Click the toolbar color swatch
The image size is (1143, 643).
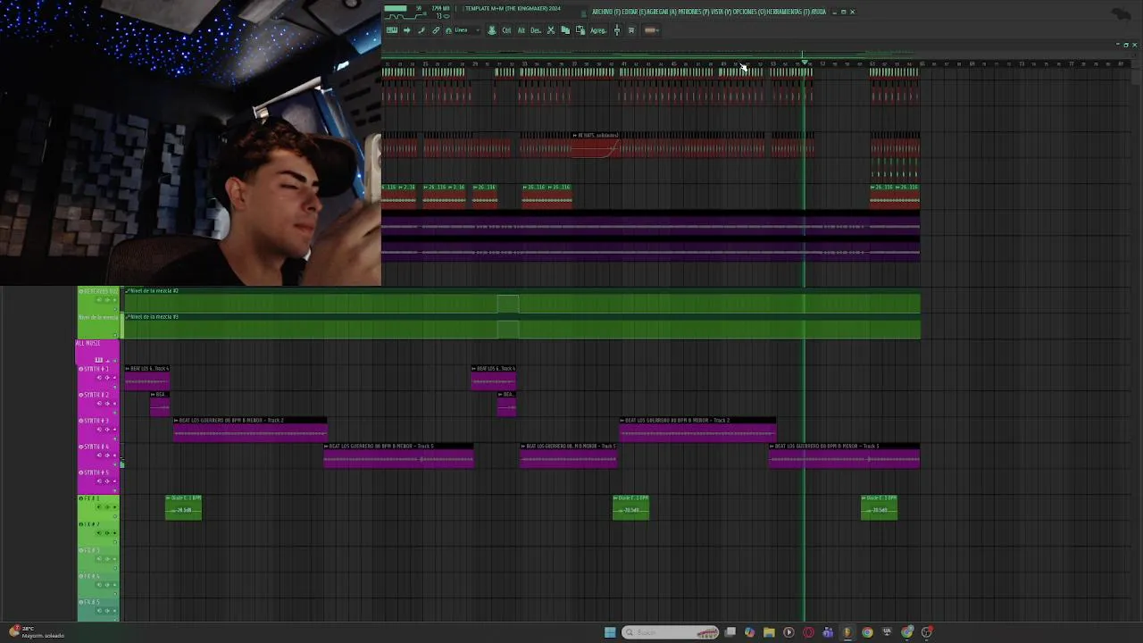[x=649, y=29]
